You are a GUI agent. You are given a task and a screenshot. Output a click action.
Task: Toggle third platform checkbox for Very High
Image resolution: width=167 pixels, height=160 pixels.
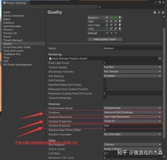click(115, 25)
